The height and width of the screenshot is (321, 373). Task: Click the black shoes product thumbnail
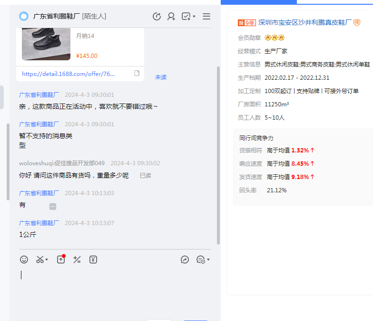tap(46, 44)
